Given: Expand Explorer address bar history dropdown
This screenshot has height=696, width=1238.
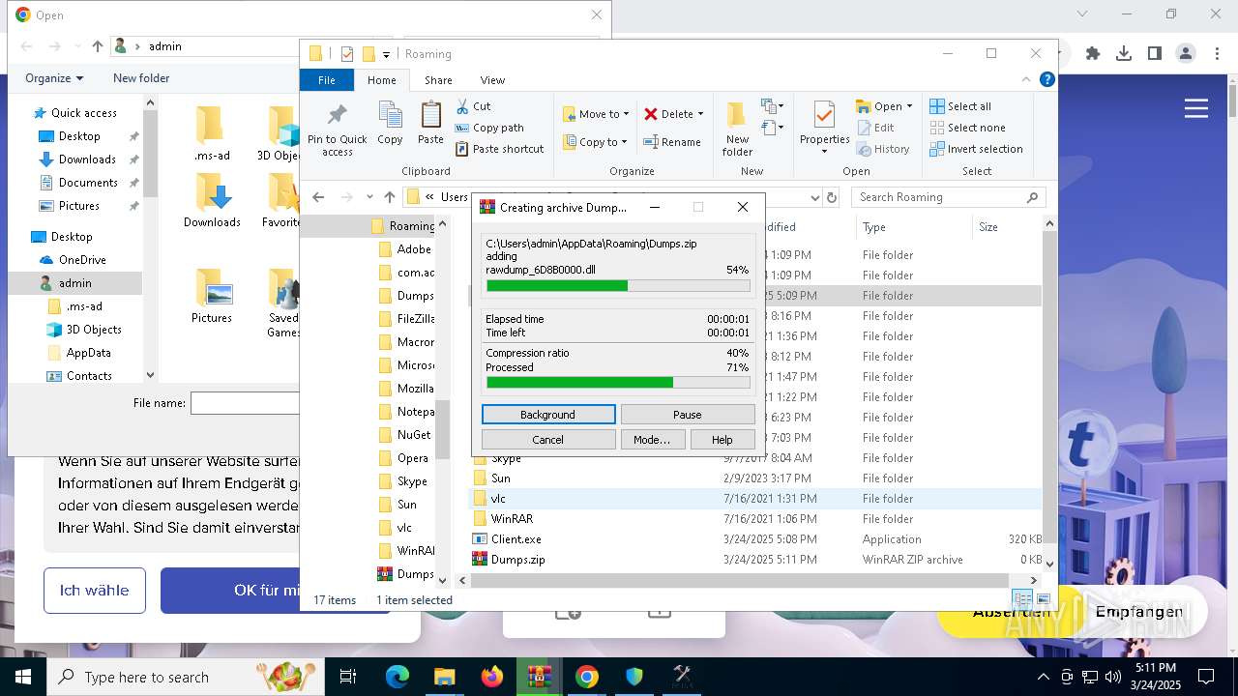Looking at the screenshot, I should pos(813,197).
